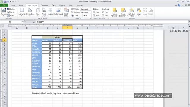The height and width of the screenshot is (107, 190).
Task: Choose page Orientation
Action: [30, 12]
